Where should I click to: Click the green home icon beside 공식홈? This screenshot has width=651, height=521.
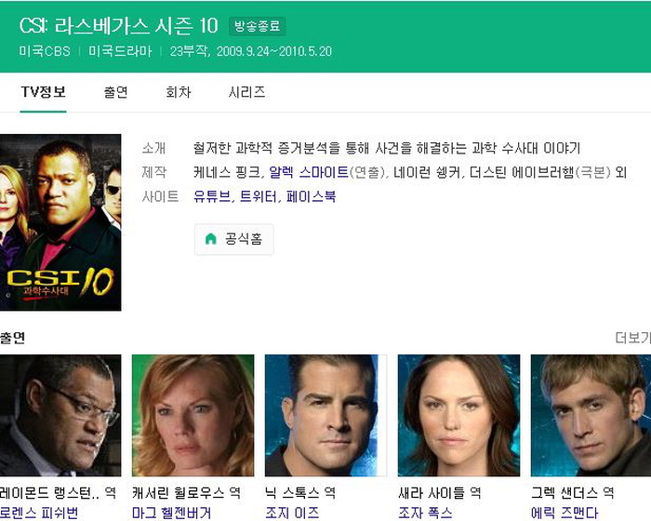coord(211,239)
